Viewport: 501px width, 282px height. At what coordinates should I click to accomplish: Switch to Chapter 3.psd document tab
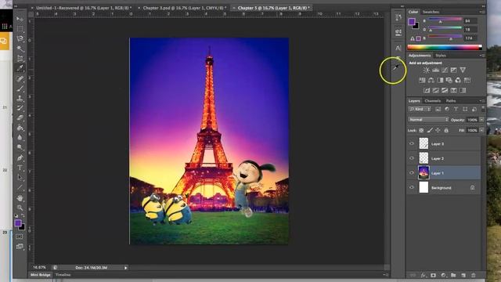185,8
